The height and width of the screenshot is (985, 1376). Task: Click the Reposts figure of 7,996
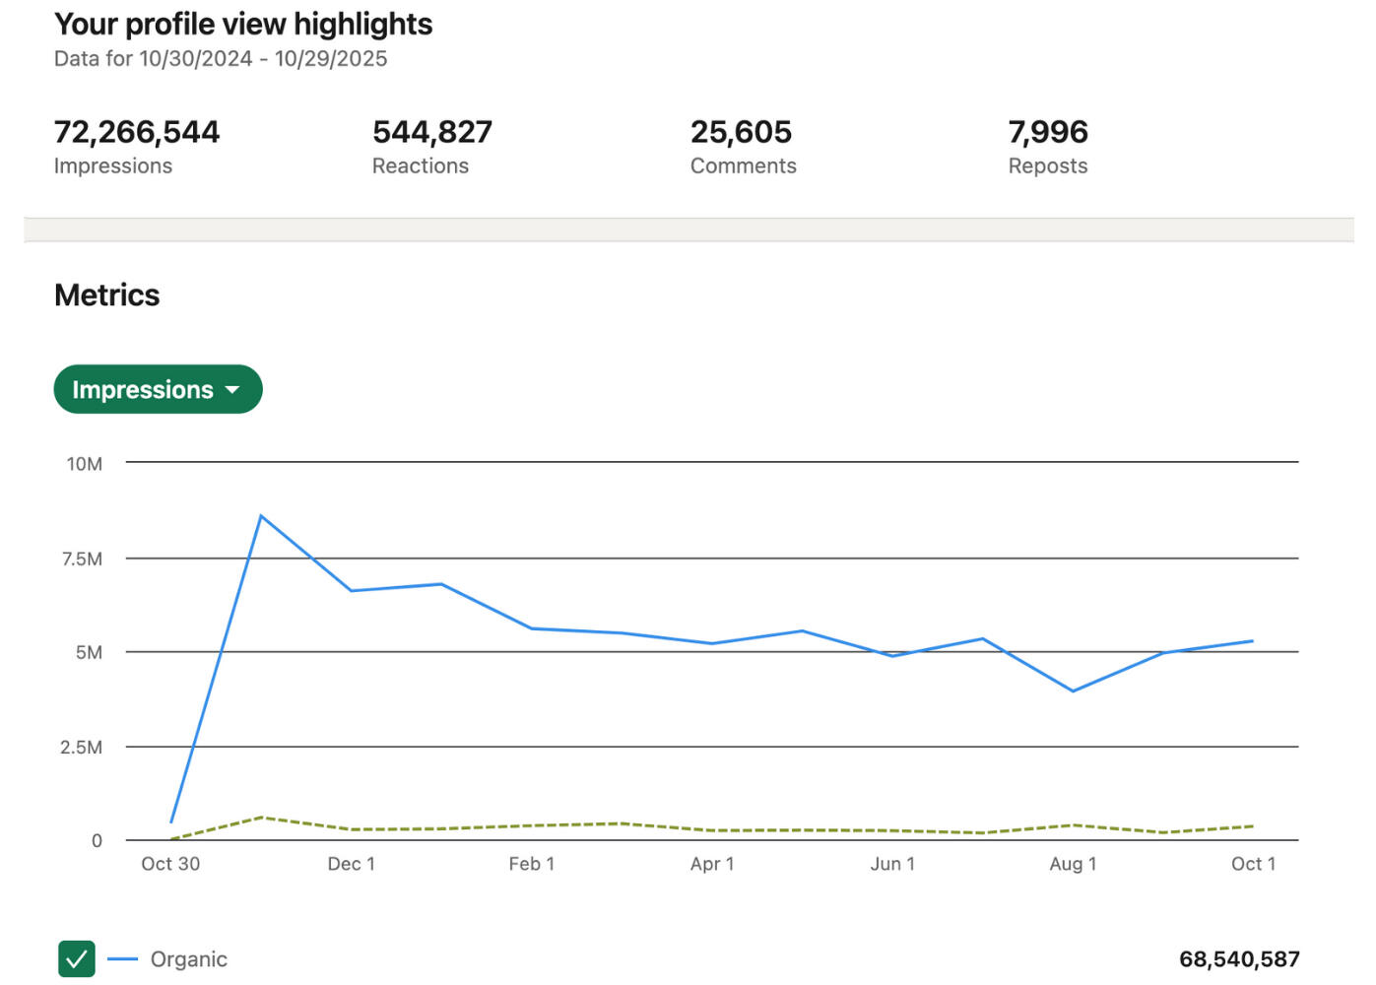[x=1048, y=131]
